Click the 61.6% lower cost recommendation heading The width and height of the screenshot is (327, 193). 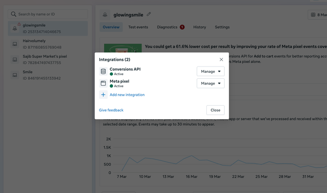point(236,47)
